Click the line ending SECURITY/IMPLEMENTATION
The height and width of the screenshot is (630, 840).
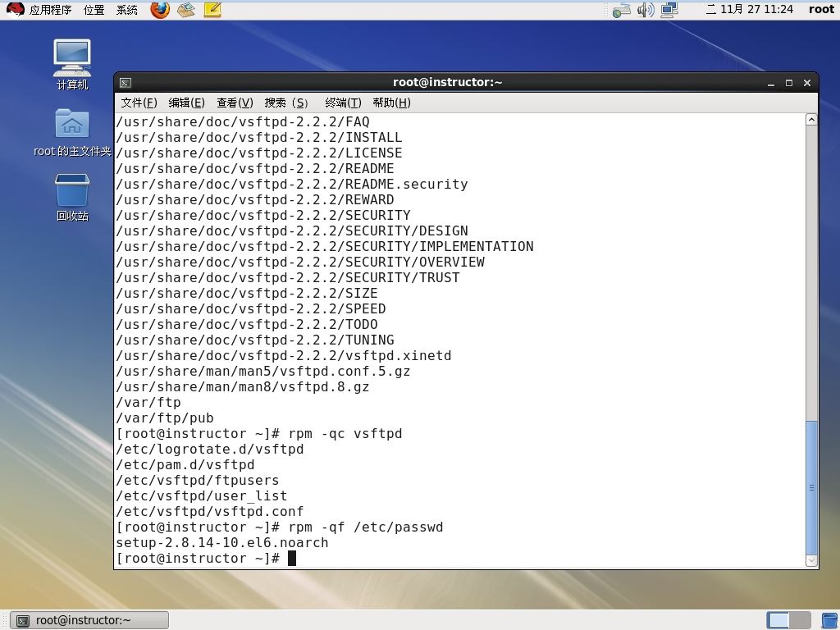[325, 247]
